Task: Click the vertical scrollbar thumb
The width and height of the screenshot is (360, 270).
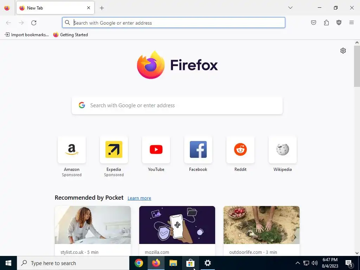Action: tap(357, 66)
